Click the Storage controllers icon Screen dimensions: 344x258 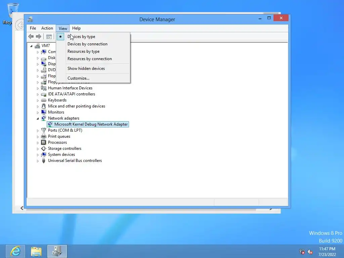point(44,148)
